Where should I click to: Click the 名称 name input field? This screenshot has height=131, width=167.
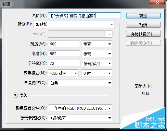(84, 16)
